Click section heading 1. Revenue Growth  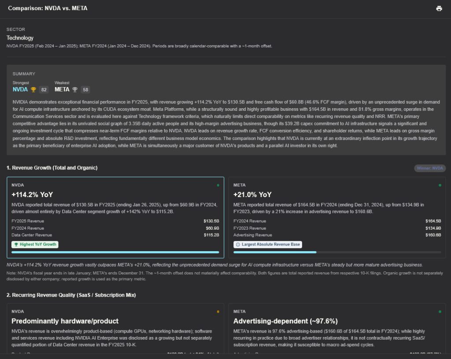click(x=52, y=168)
